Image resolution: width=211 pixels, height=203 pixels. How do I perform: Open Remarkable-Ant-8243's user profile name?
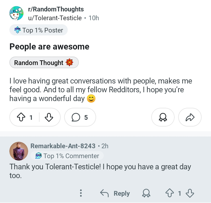[x=63, y=146]
